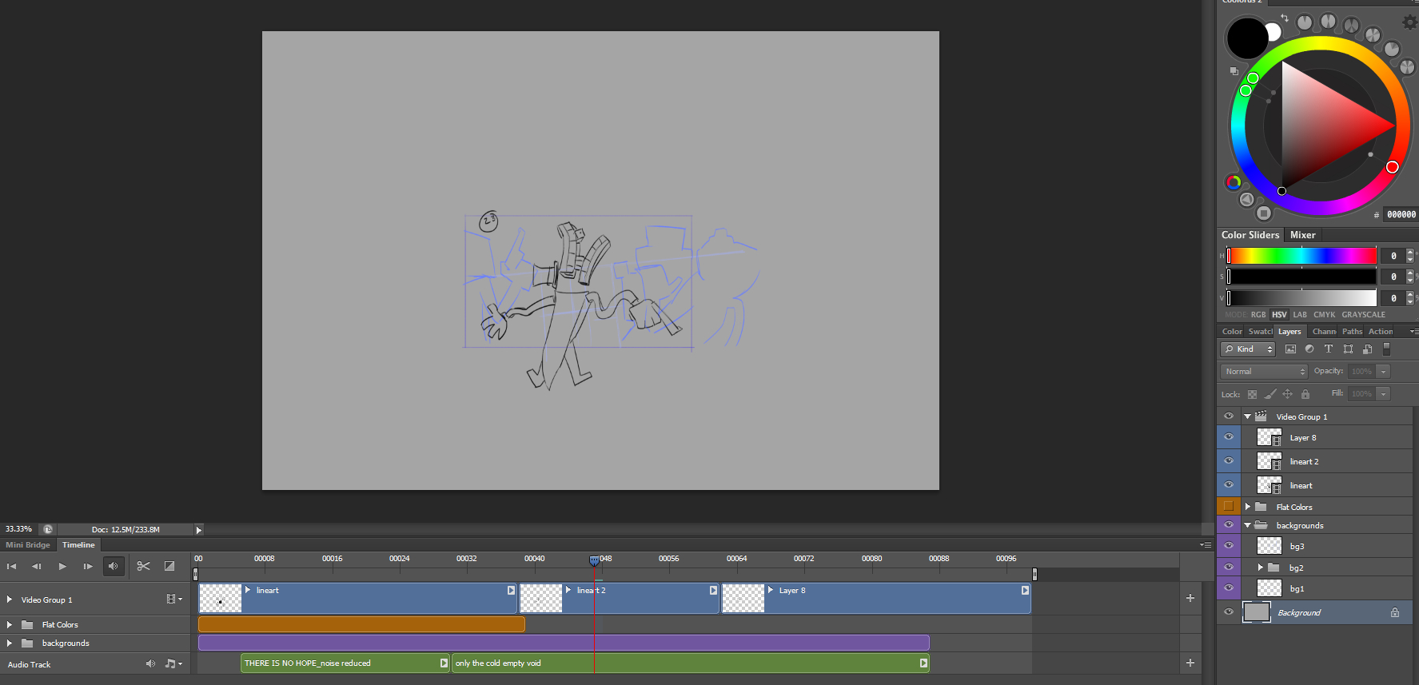Expand the bg2 folder in Layers

1261,568
